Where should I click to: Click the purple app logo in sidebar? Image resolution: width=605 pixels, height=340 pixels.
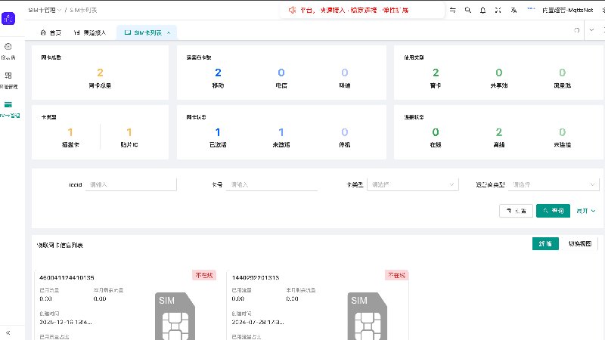pos(8,18)
